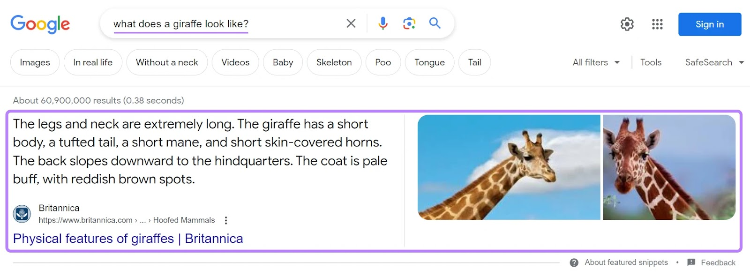The image size is (750, 277).
Task: Clear the search query with the X
Action: (x=350, y=23)
